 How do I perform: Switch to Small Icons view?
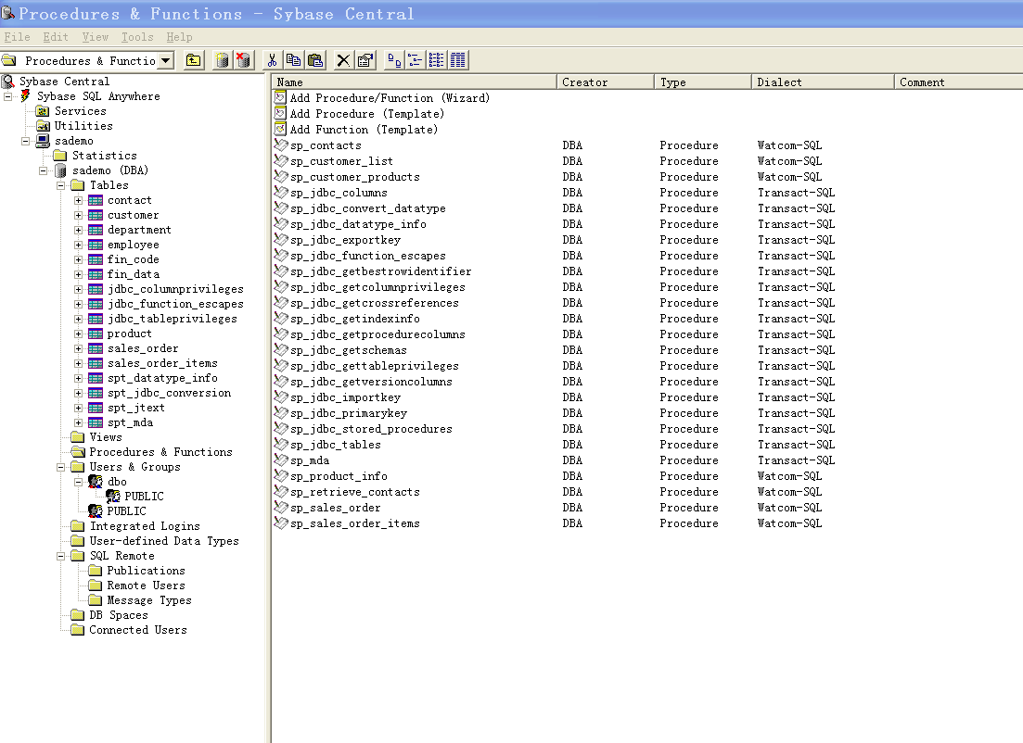[x=415, y=60]
